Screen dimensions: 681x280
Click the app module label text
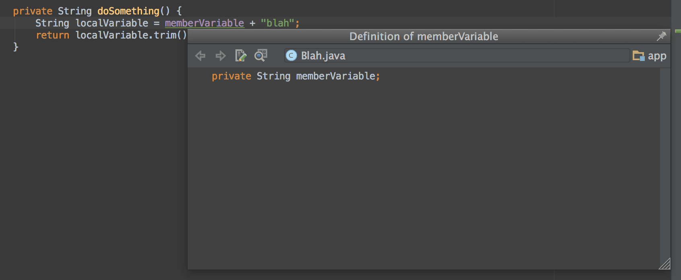click(657, 56)
